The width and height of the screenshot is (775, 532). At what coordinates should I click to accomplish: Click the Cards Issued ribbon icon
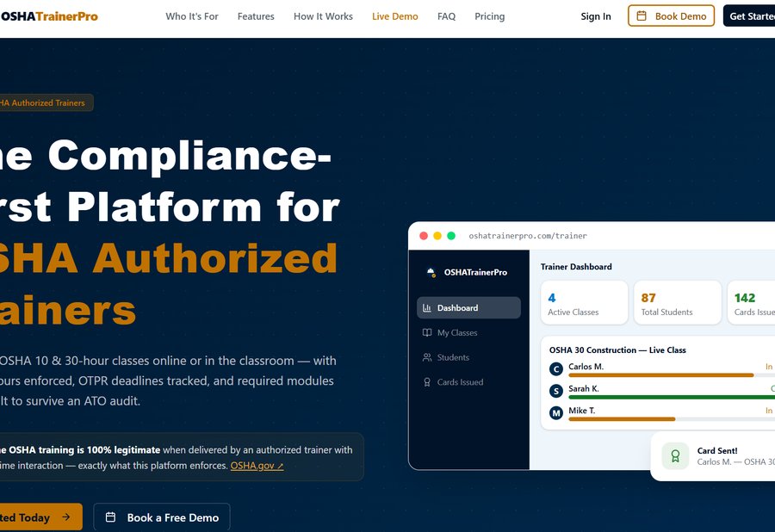(427, 382)
